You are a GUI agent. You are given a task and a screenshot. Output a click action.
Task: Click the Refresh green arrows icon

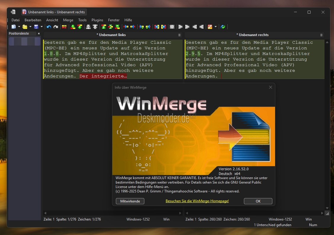(x=223, y=27)
